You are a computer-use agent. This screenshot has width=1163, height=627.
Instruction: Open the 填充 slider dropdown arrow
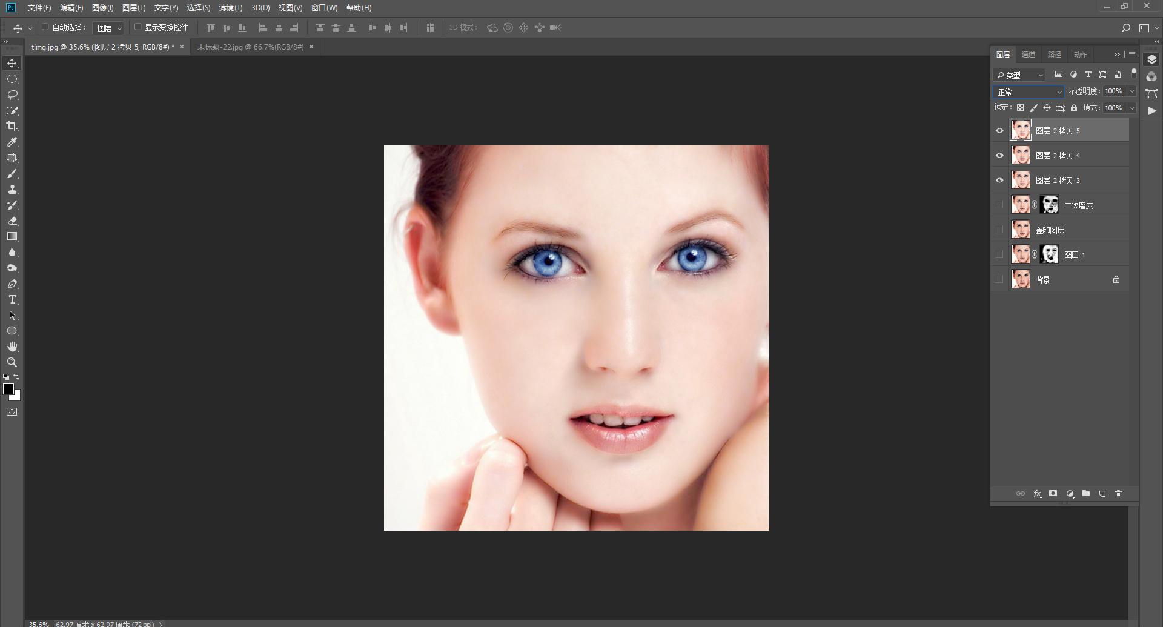[1132, 108]
